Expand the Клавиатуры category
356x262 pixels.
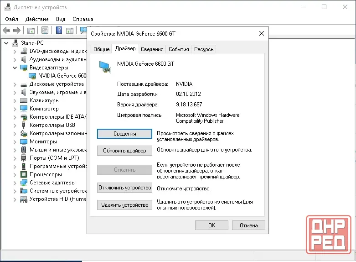pyautogui.click(x=15, y=101)
